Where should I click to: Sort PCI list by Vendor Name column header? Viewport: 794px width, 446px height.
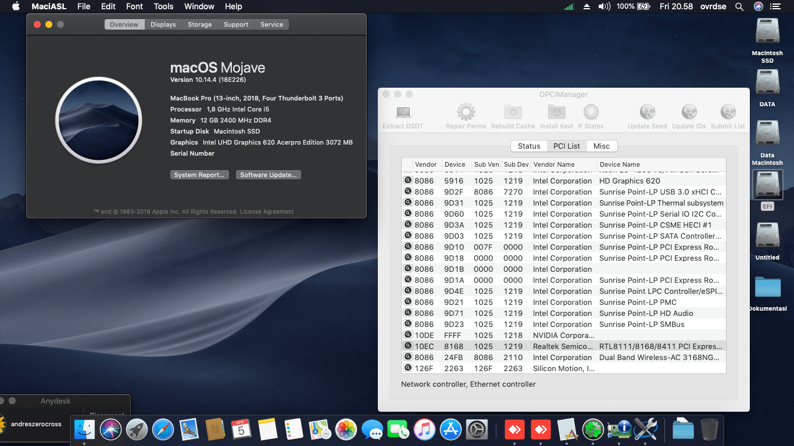[564, 164]
